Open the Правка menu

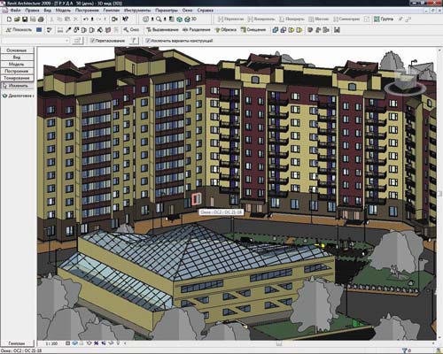[32, 11]
